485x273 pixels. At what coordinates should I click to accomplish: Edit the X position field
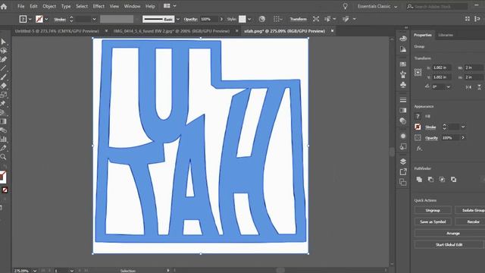coord(442,67)
